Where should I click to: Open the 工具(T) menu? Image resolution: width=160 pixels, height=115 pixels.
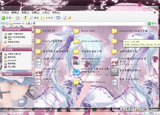pyautogui.click(x=46, y=13)
